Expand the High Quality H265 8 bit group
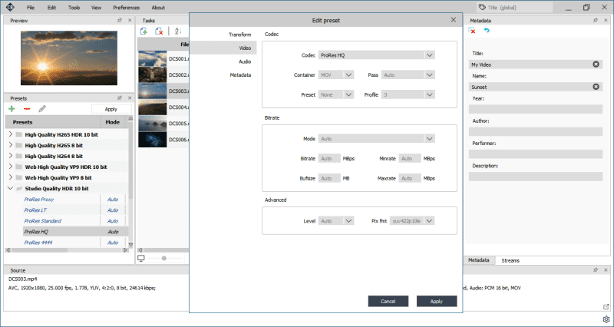614x327 pixels. pos(11,145)
